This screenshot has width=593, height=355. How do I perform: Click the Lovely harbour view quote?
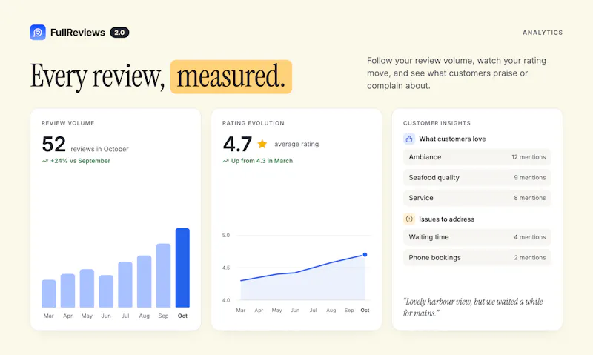(473, 308)
